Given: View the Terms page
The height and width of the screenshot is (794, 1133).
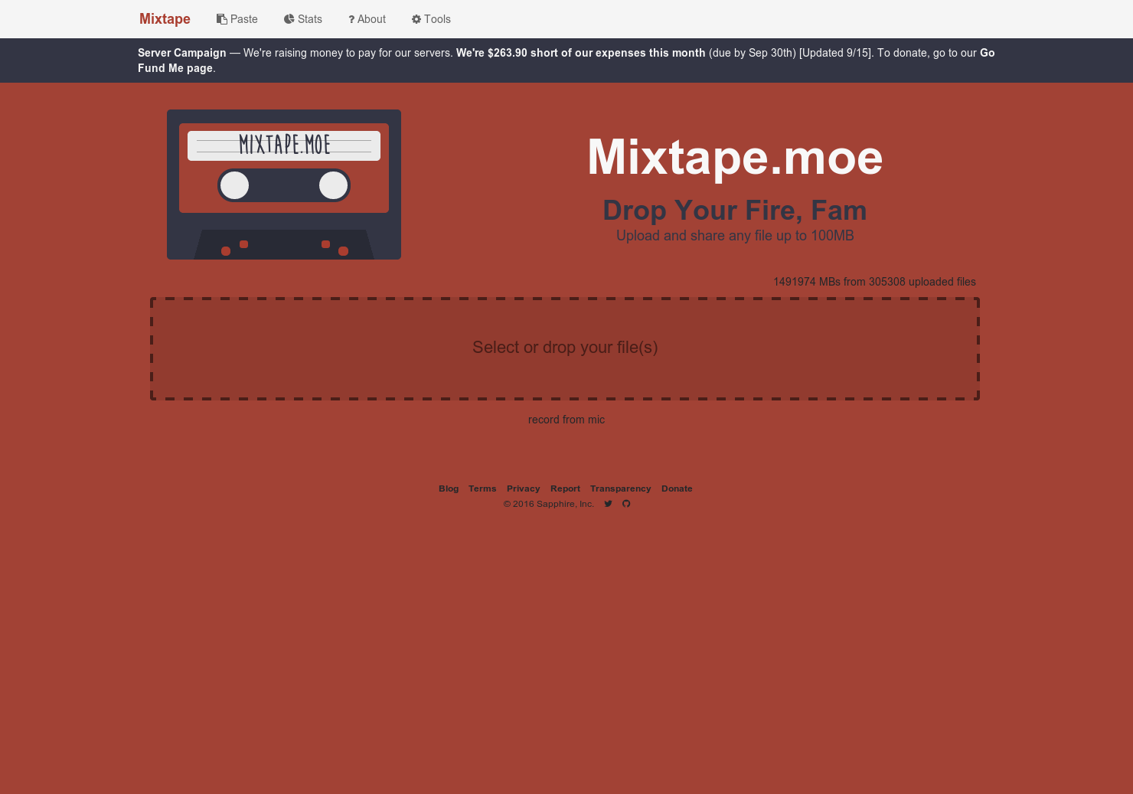Looking at the screenshot, I should [x=482, y=488].
